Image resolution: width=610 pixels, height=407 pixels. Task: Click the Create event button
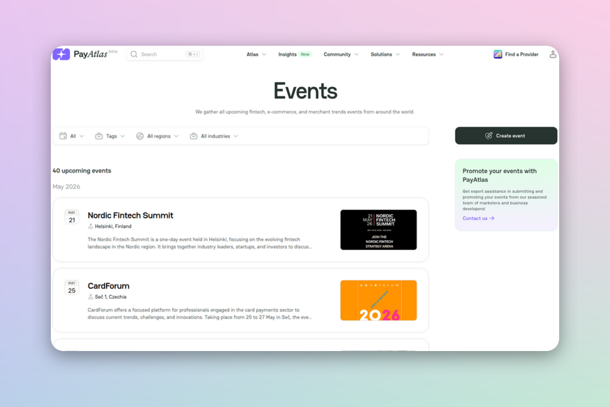pyautogui.click(x=506, y=136)
